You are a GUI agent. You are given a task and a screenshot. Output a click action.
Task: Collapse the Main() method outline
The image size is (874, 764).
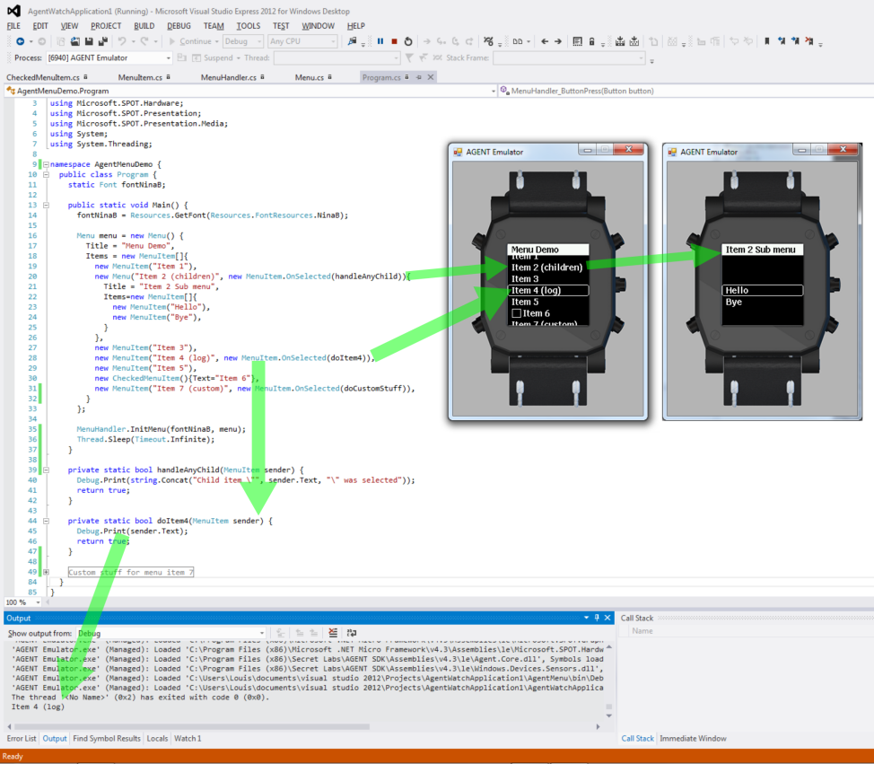47,206
